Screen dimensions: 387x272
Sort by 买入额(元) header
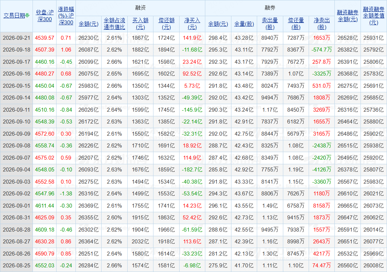tap(140, 24)
